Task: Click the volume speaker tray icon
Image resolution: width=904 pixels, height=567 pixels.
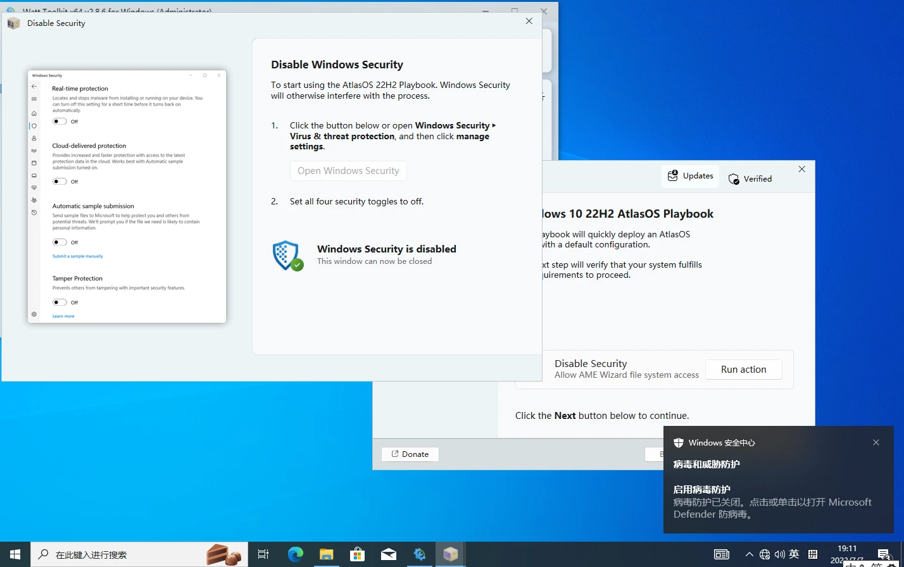Action: tap(779, 554)
